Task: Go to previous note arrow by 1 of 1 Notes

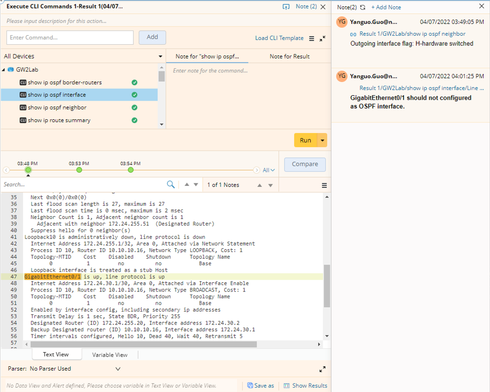Action: (x=260, y=185)
